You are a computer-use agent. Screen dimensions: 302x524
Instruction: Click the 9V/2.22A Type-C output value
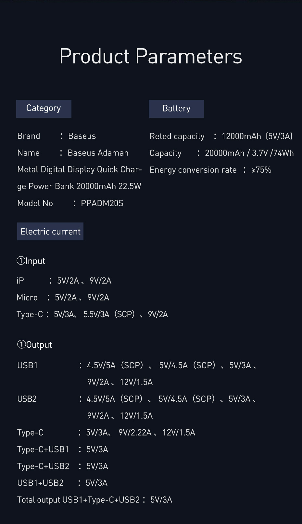click(x=135, y=433)
